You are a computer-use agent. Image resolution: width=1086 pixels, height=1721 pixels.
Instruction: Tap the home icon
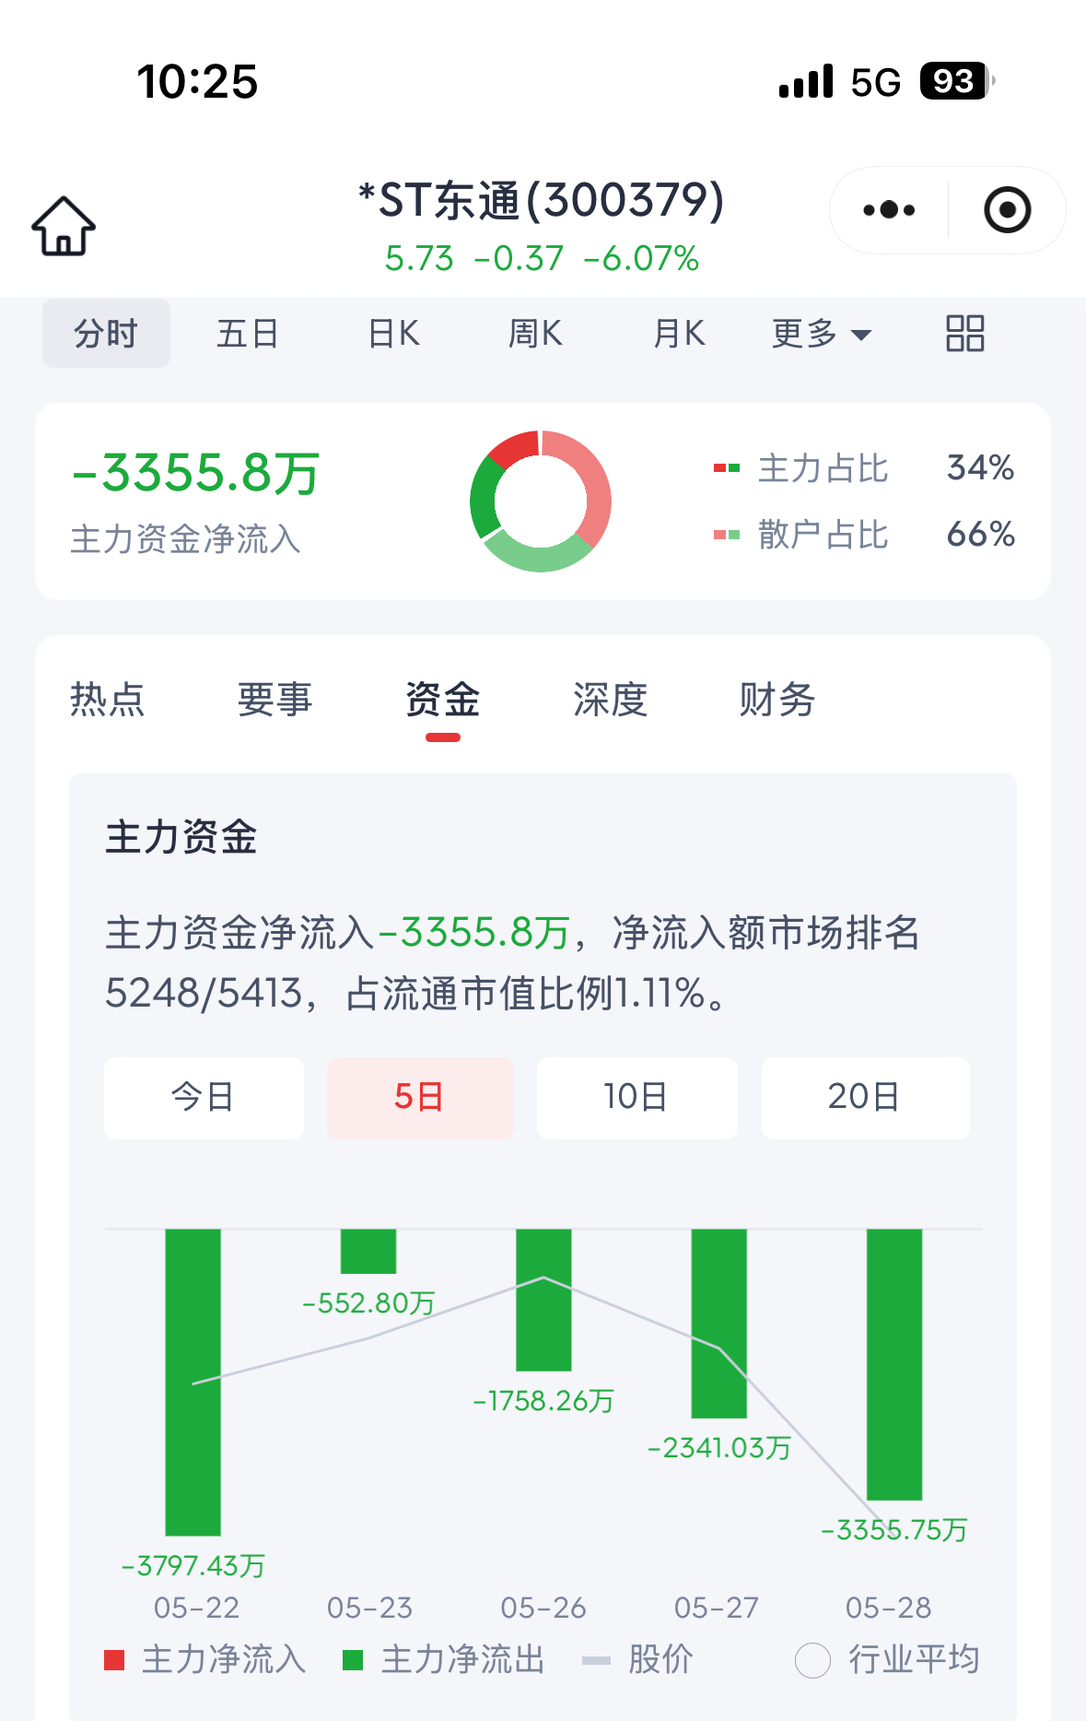[x=64, y=226]
